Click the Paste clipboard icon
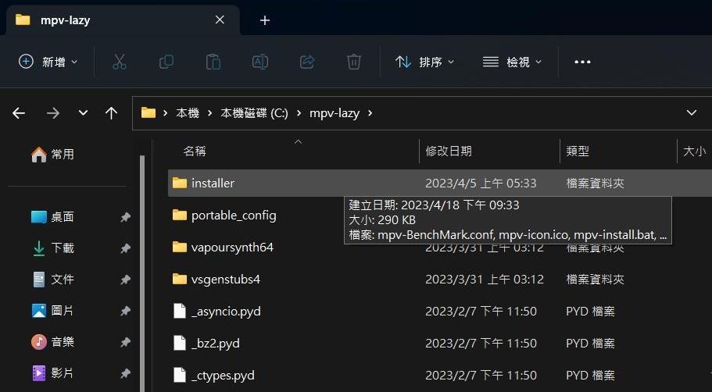The width and height of the screenshot is (712, 392). pyautogui.click(x=213, y=62)
